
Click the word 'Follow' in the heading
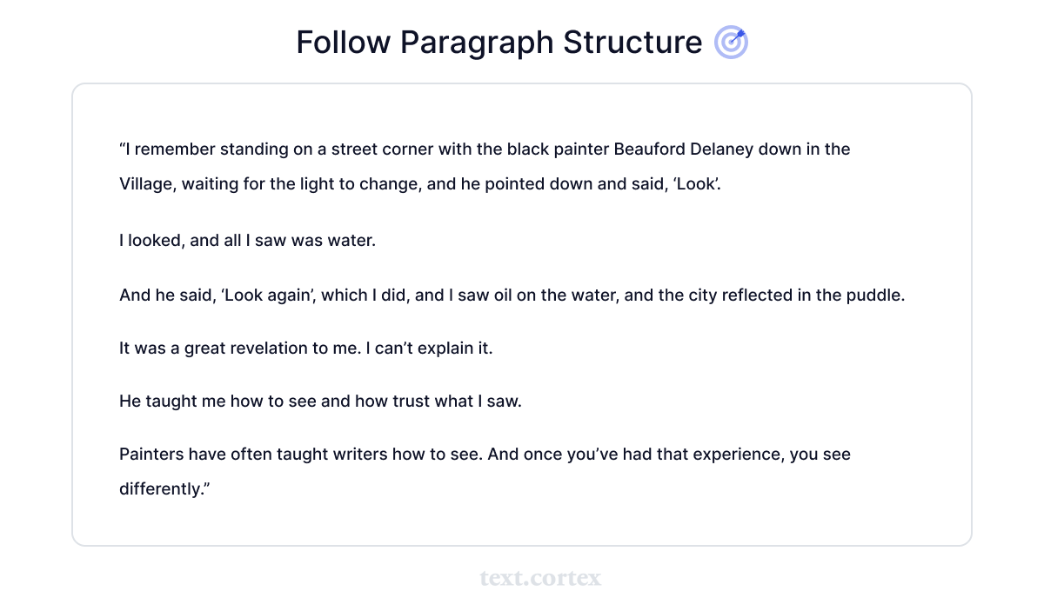(x=343, y=43)
